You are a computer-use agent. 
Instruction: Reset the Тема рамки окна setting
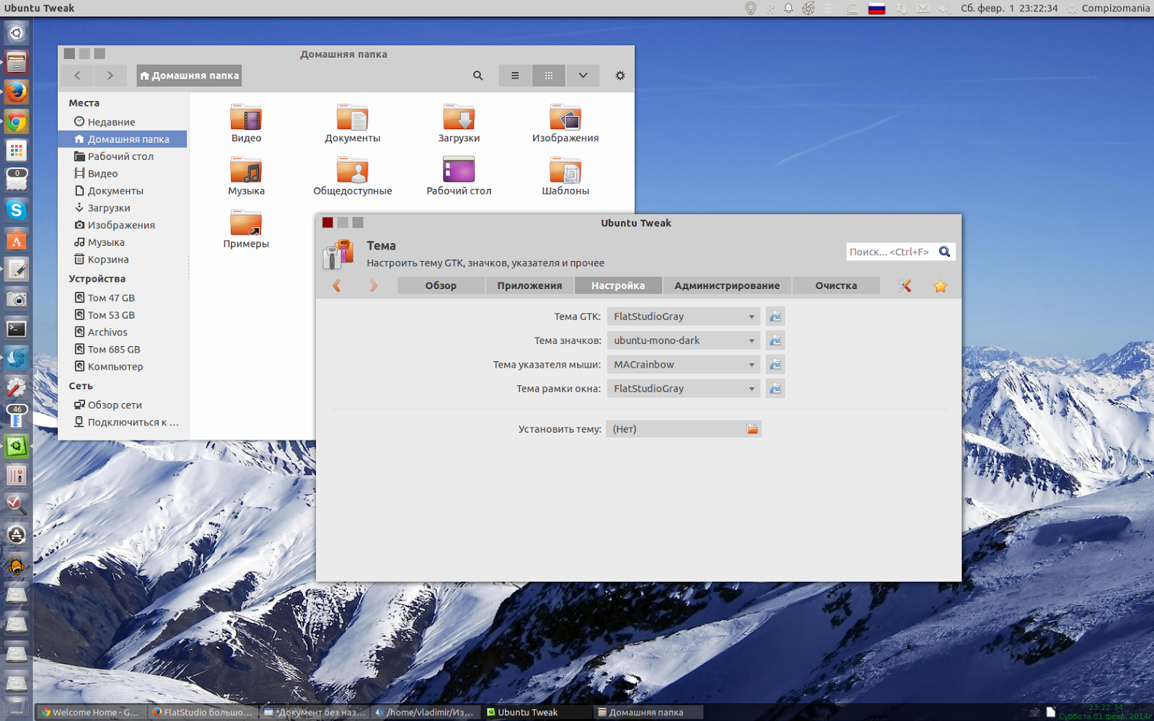[775, 389]
